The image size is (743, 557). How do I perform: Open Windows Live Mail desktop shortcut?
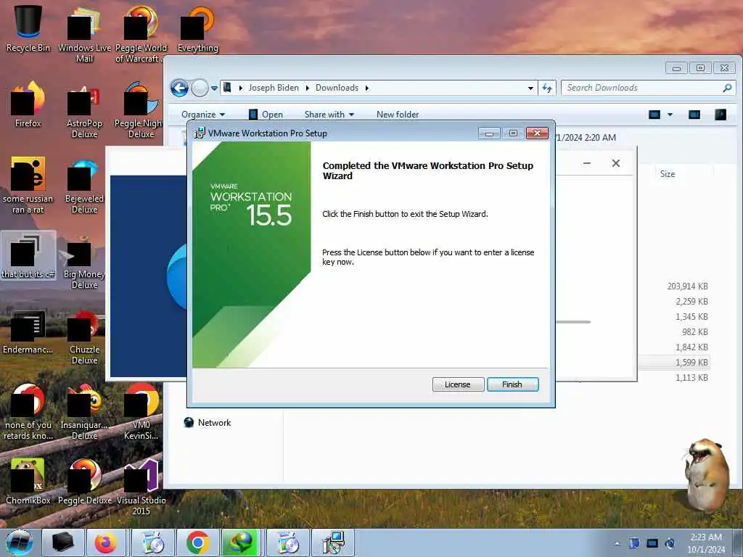click(84, 34)
